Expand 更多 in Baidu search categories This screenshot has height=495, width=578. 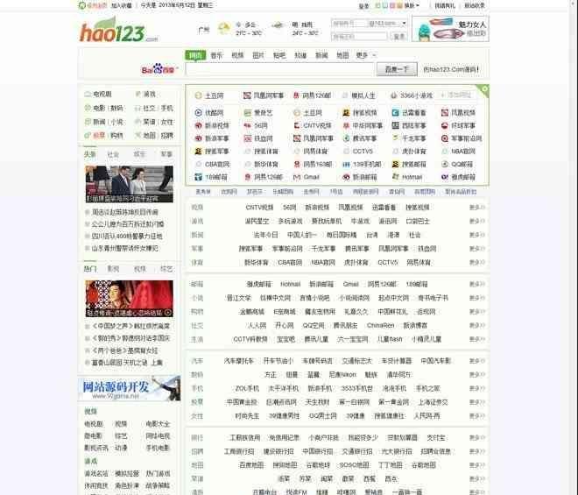tap(366, 55)
